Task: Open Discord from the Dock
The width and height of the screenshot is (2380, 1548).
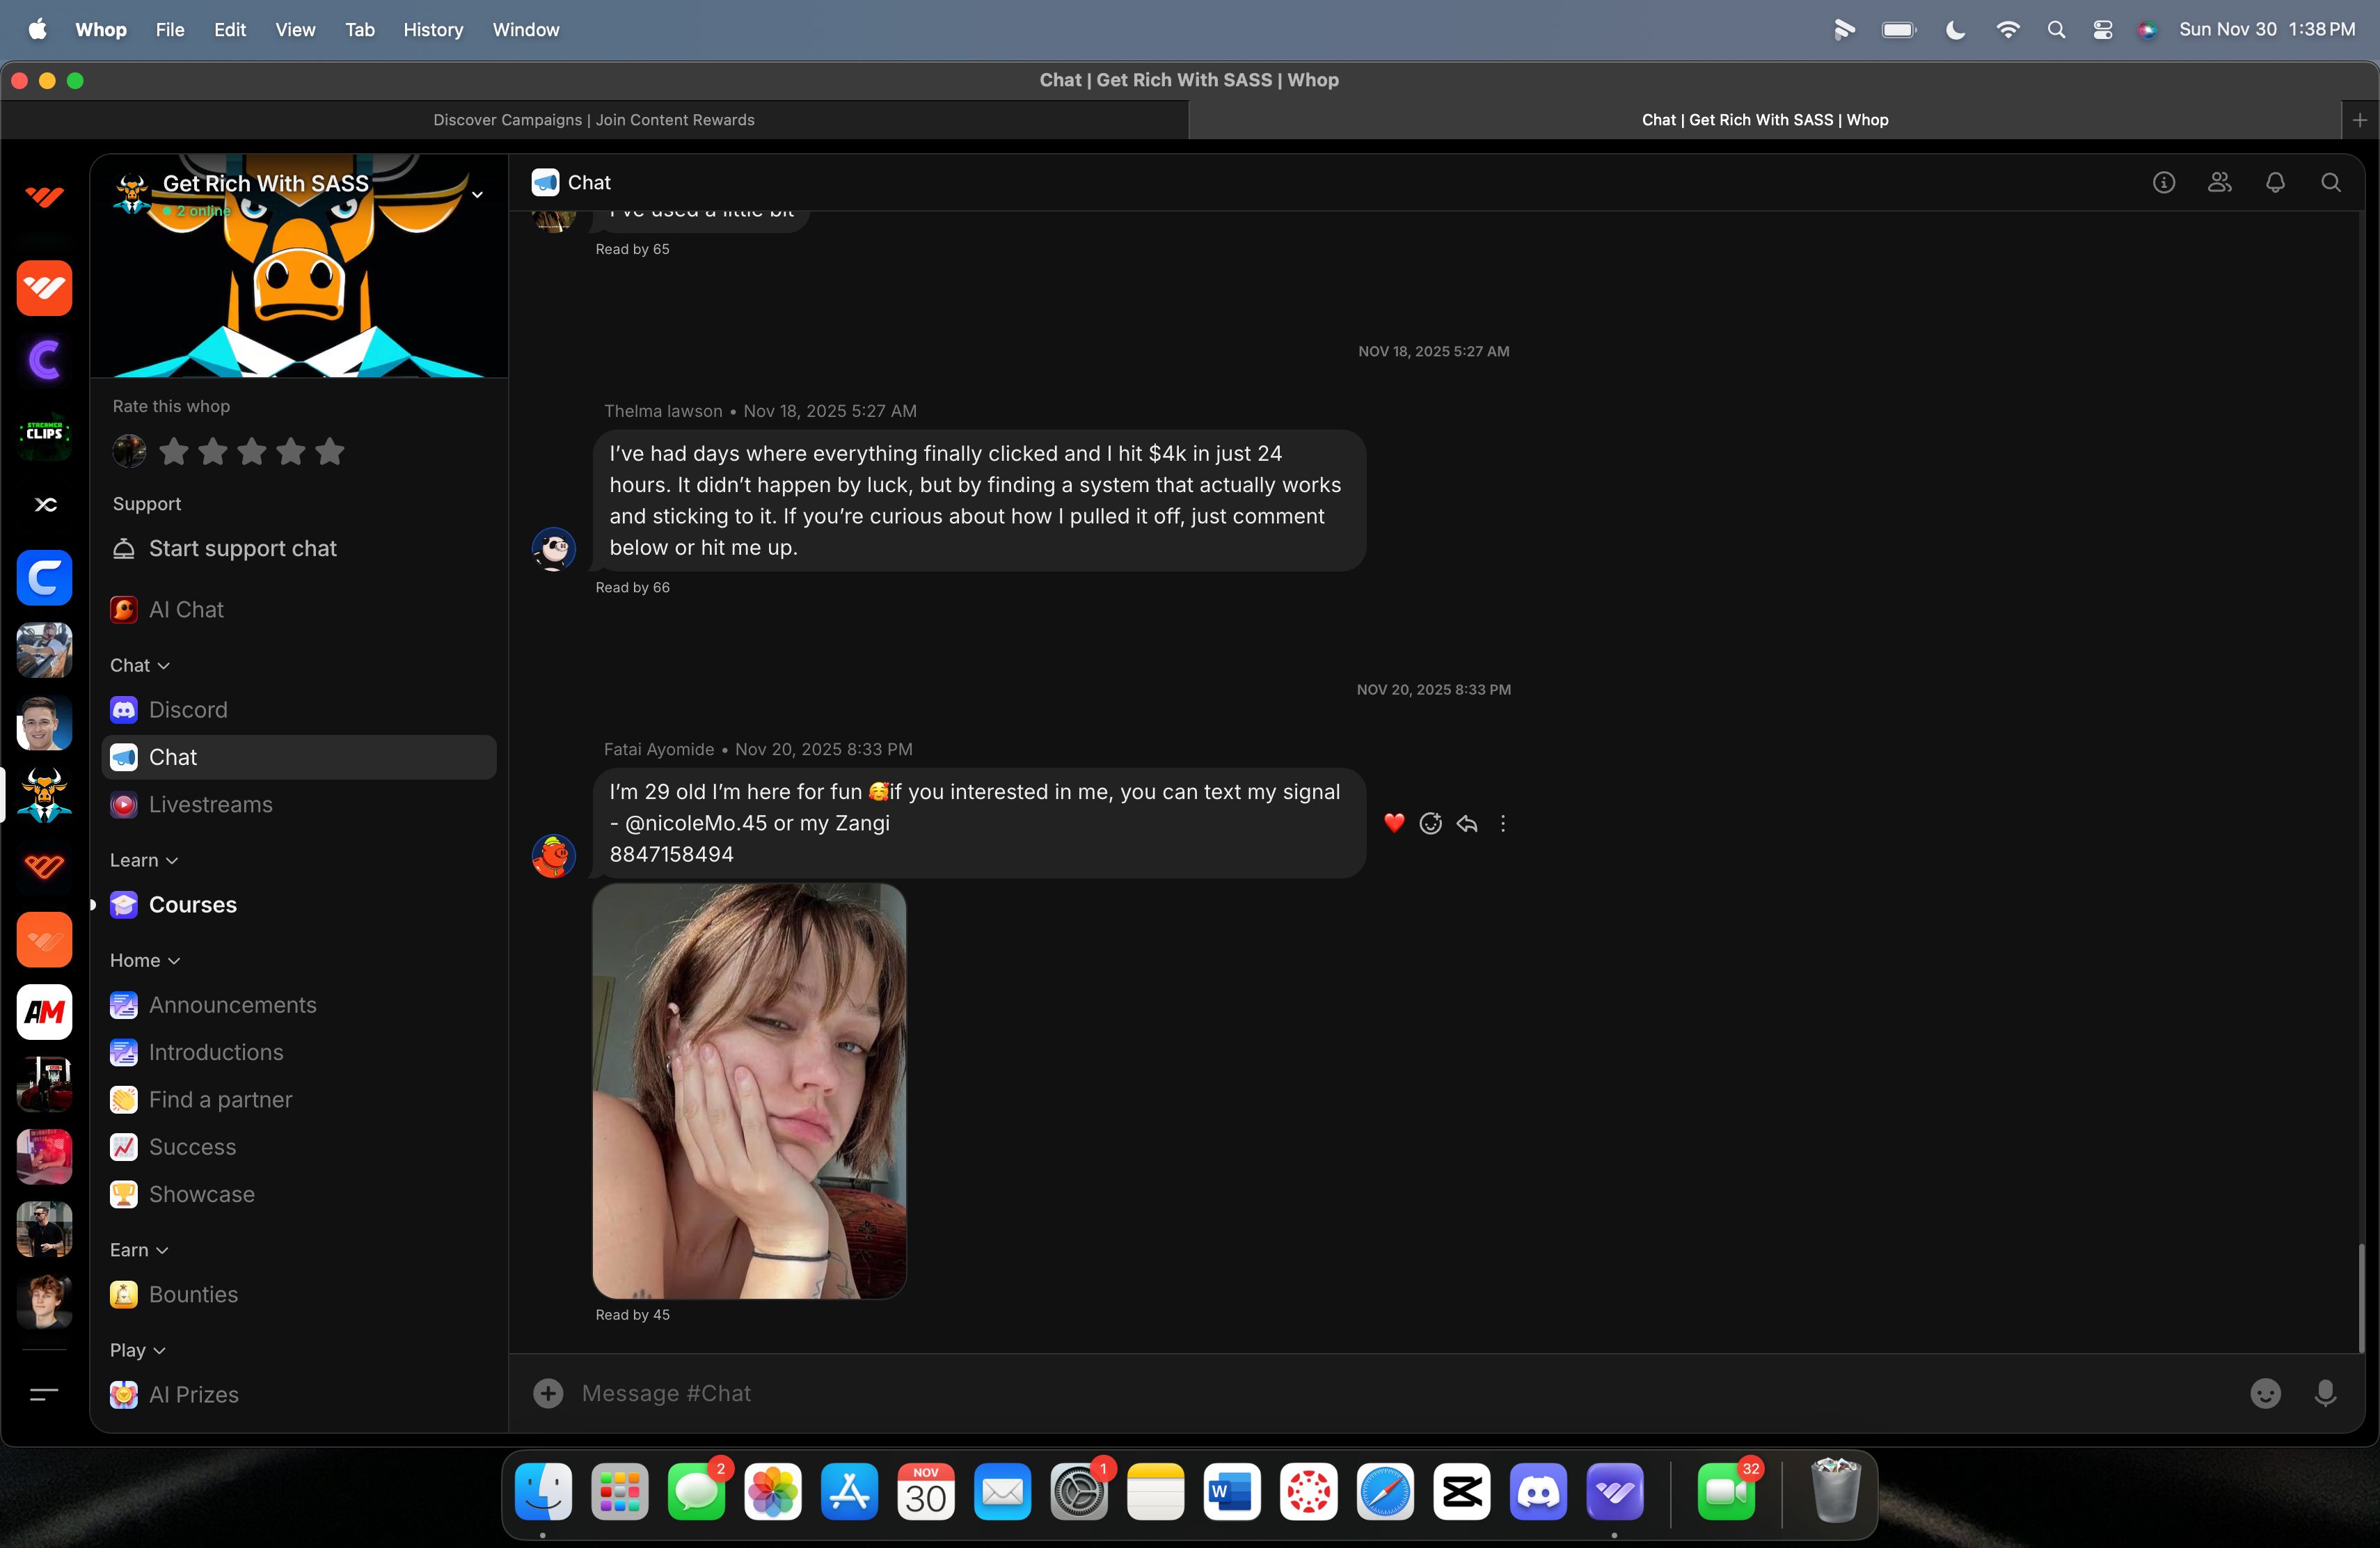Action: tap(1538, 1492)
